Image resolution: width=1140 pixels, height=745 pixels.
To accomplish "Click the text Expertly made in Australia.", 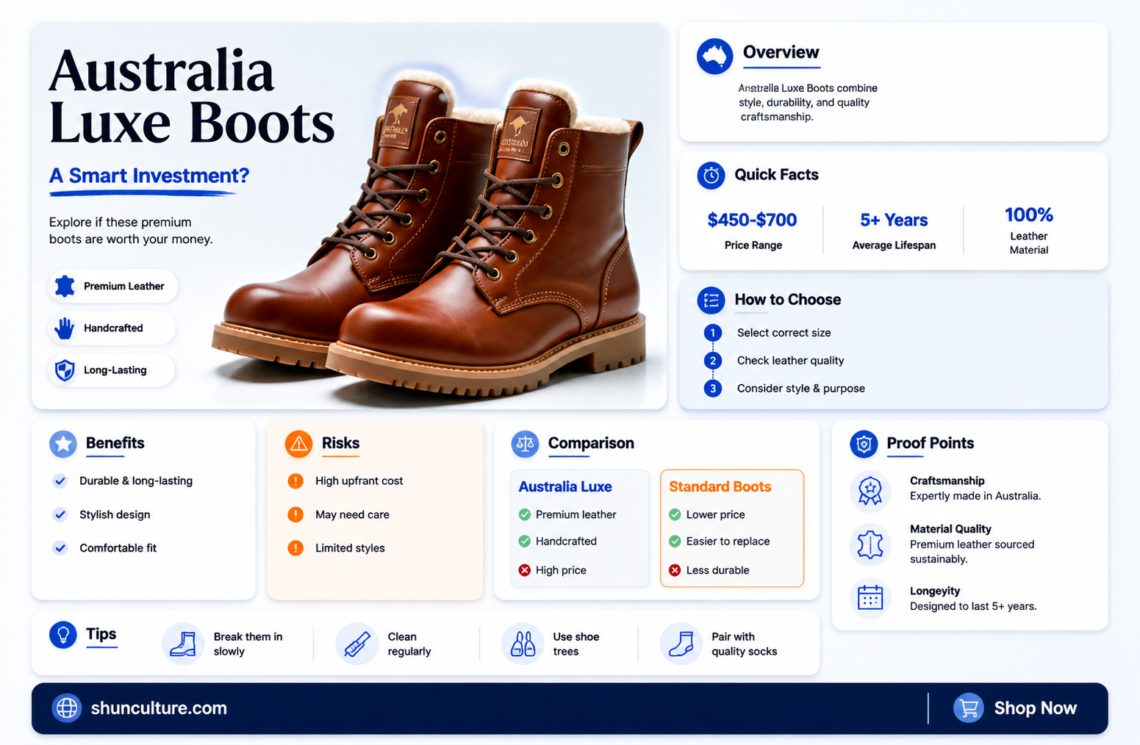I will pos(975,496).
